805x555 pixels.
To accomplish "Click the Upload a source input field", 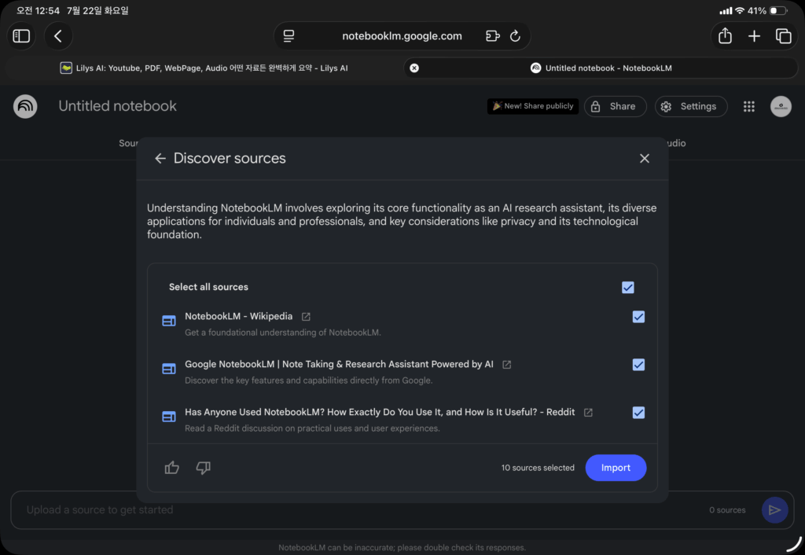I will click(359, 510).
